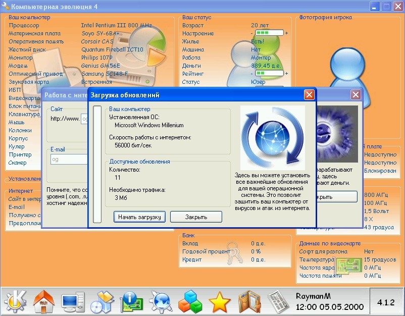Viewport: 405px width, 316px height.
Task: Click Закрыть button in updates dialog
Action: [196, 217]
